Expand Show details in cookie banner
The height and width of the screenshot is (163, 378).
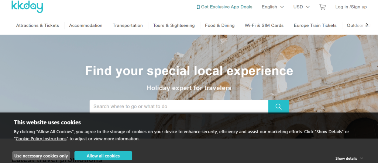pyautogui.click(x=349, y=158)
